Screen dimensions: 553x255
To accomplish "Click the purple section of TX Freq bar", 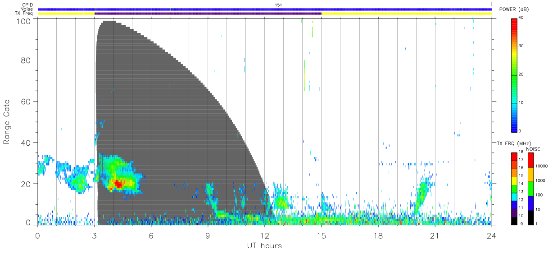I will point(208,13).
